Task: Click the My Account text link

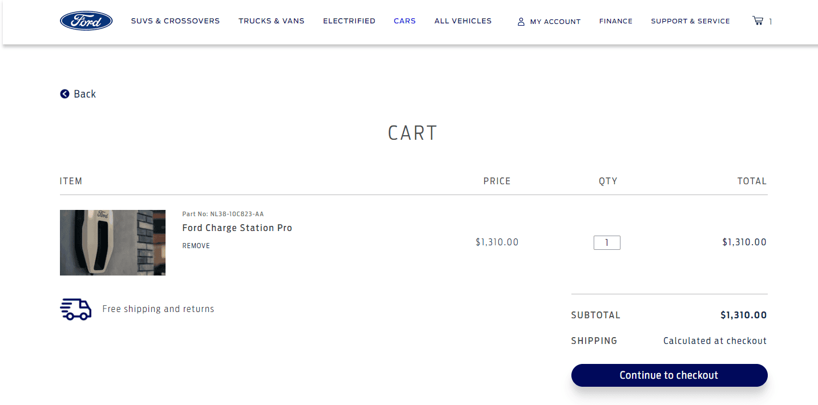Action: coord(555,22)
